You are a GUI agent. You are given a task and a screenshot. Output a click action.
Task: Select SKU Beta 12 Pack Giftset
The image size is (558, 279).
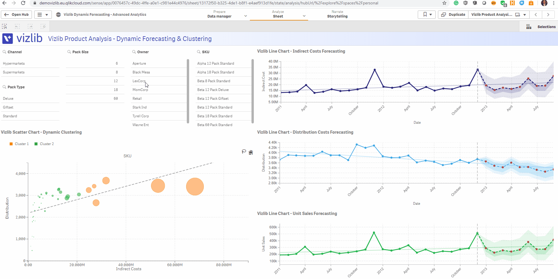(x=223, y=99)
